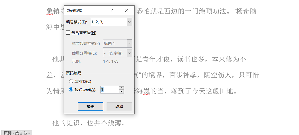Screen dimensions: 299x135
Task: Expand the 章节起始样式 标题 1 dropdown
Action: click(129, 43)
